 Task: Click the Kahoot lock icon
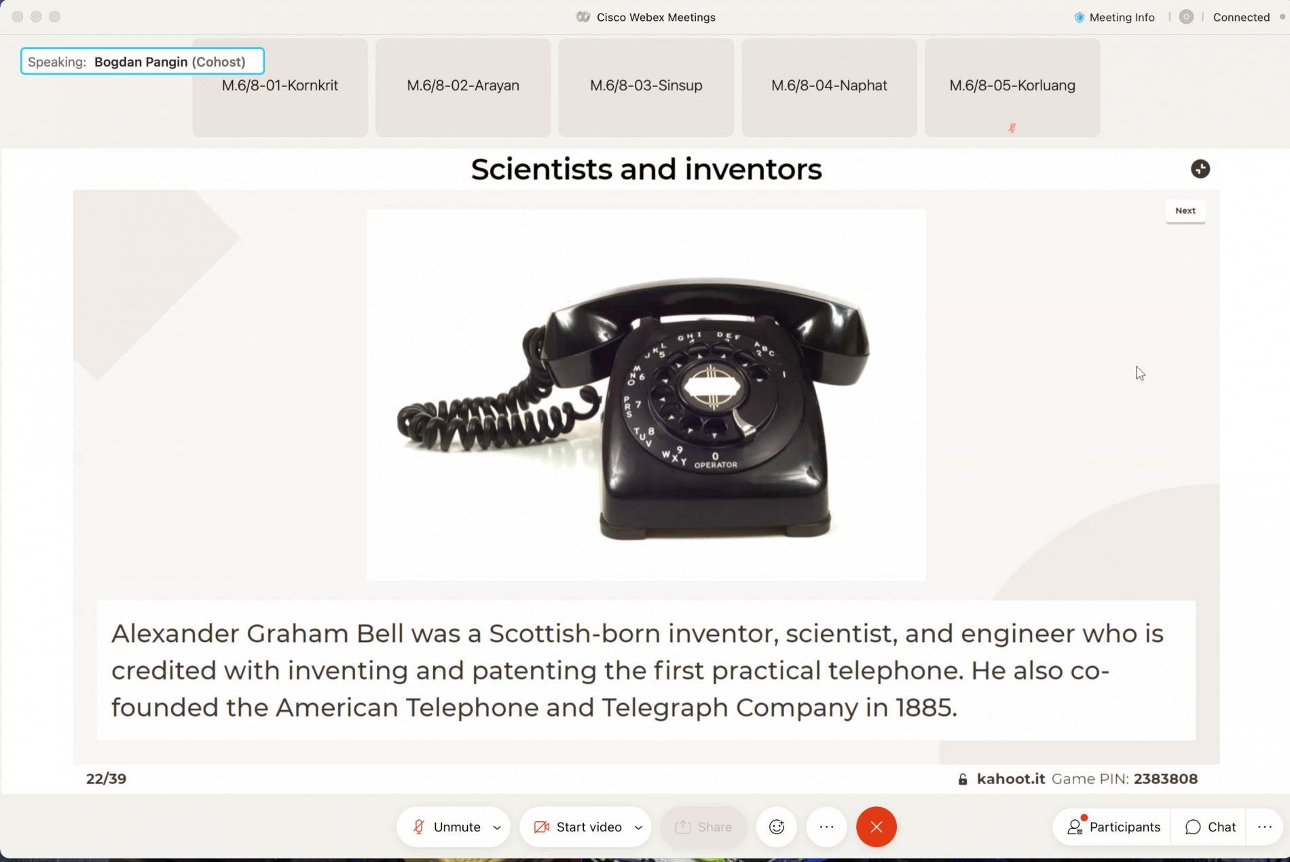click(x=962, y=779)
